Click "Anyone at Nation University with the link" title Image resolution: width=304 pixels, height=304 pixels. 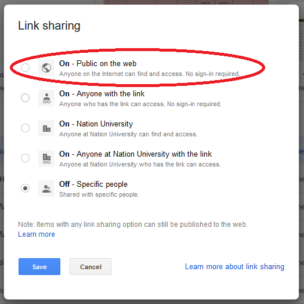click(144, 154)
